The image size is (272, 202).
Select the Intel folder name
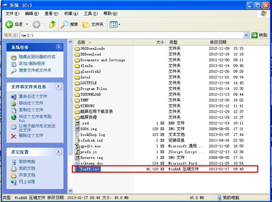[85, 77]
